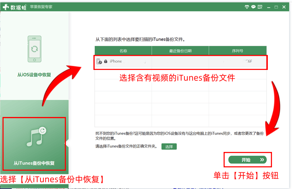The height and width of the screenshot is (189, 292).
Task: Close the application window
Action: tap(284, 7)
